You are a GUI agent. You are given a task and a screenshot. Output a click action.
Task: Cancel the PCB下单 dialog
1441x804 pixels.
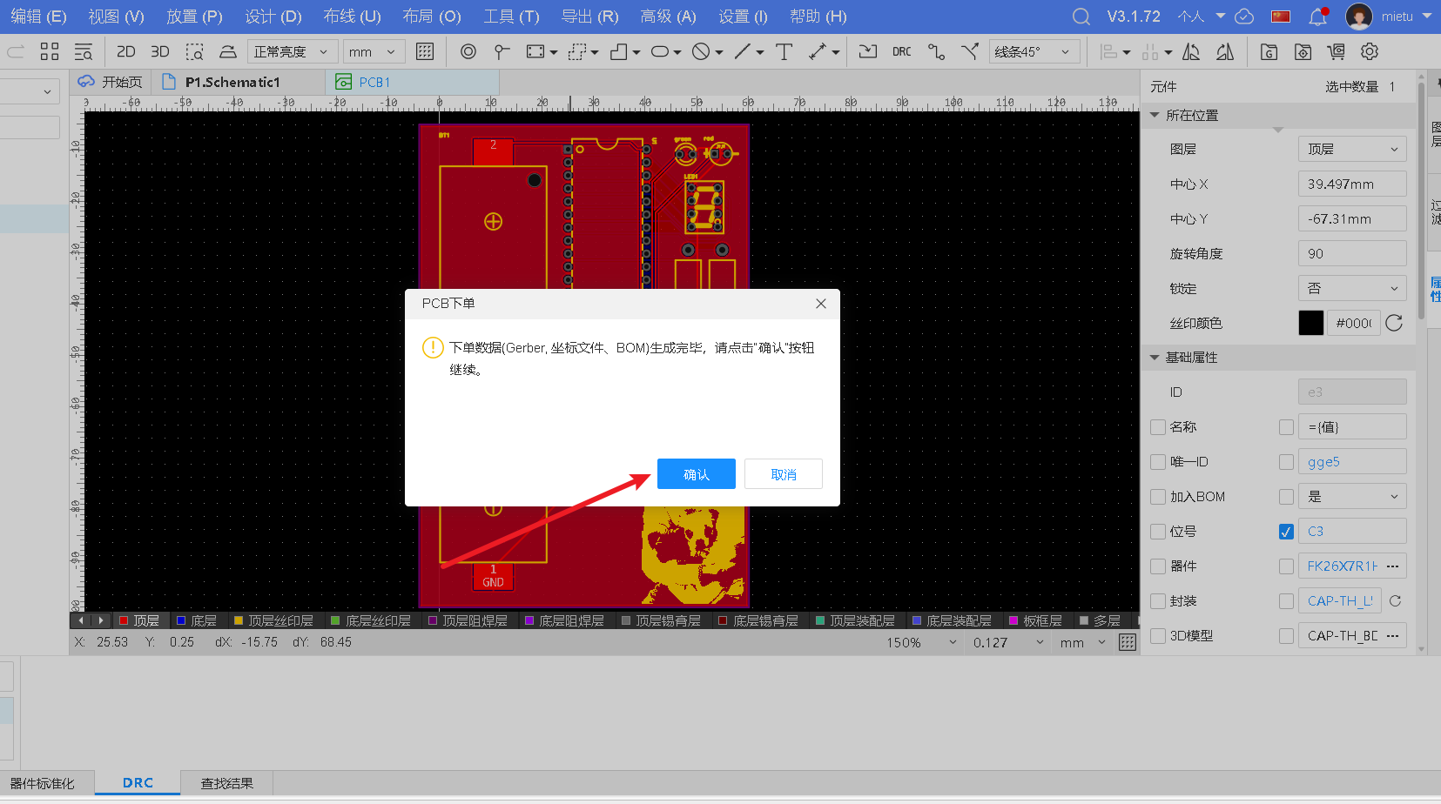pos(782,473)
